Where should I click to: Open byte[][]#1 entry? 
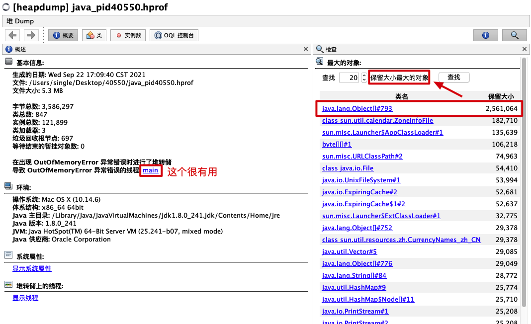point(337,144)
